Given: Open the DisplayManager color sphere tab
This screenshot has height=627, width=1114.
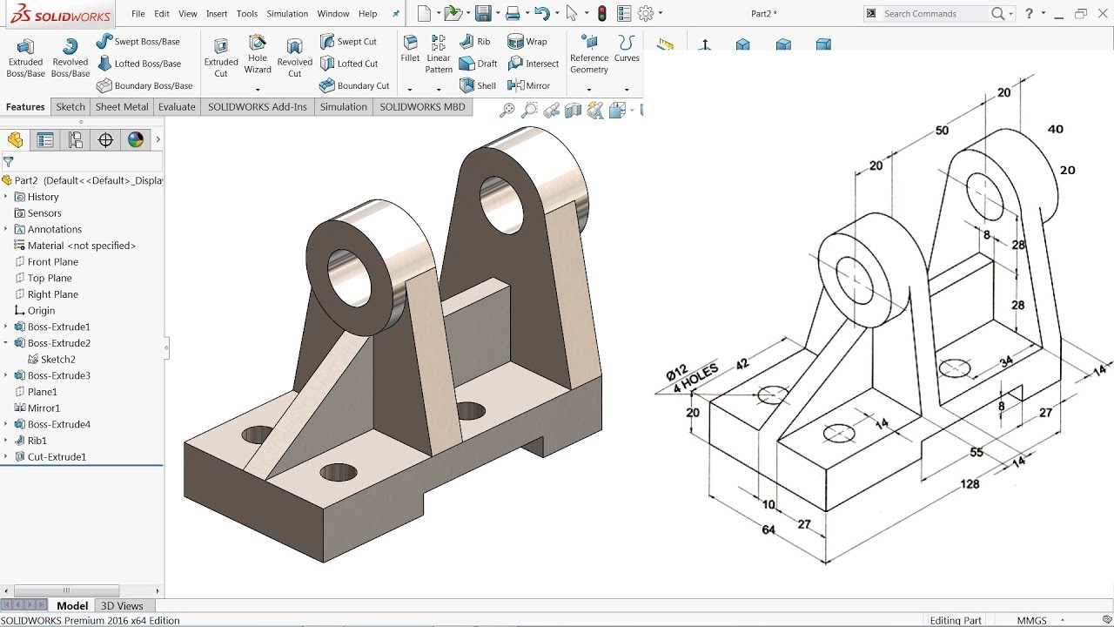Looking at the screenshot, I should click(135, 140).
